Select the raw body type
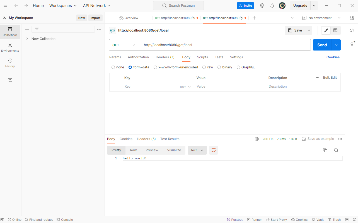Image resolution: width=358 pixels, height=223 pixels. 204,67
